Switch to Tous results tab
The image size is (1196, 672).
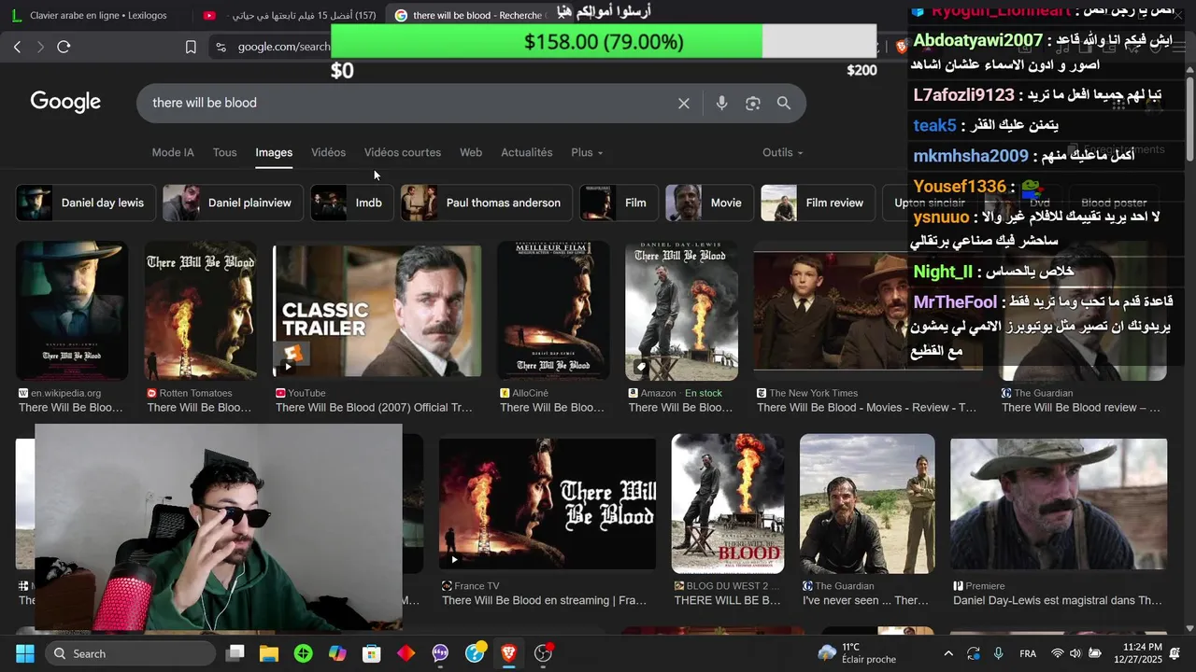(224, 152)
